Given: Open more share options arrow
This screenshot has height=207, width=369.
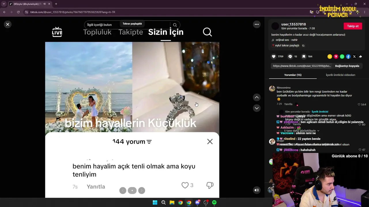Looking at the screenshot, I should tap(360, 57).
